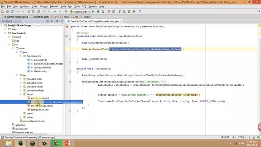Open File Explorer from the Windows taskbar
Screen dimensions: 261x147
pyautogui.click(x=9, y=143)
